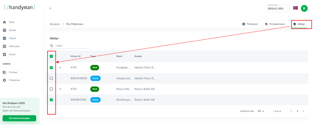Open the Antall per side dropdown
The image size is (314, 127).
[261, 111]
